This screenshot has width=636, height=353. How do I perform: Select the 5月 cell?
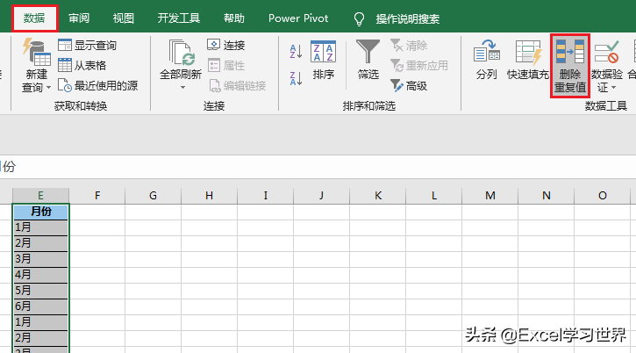[40, 291]
